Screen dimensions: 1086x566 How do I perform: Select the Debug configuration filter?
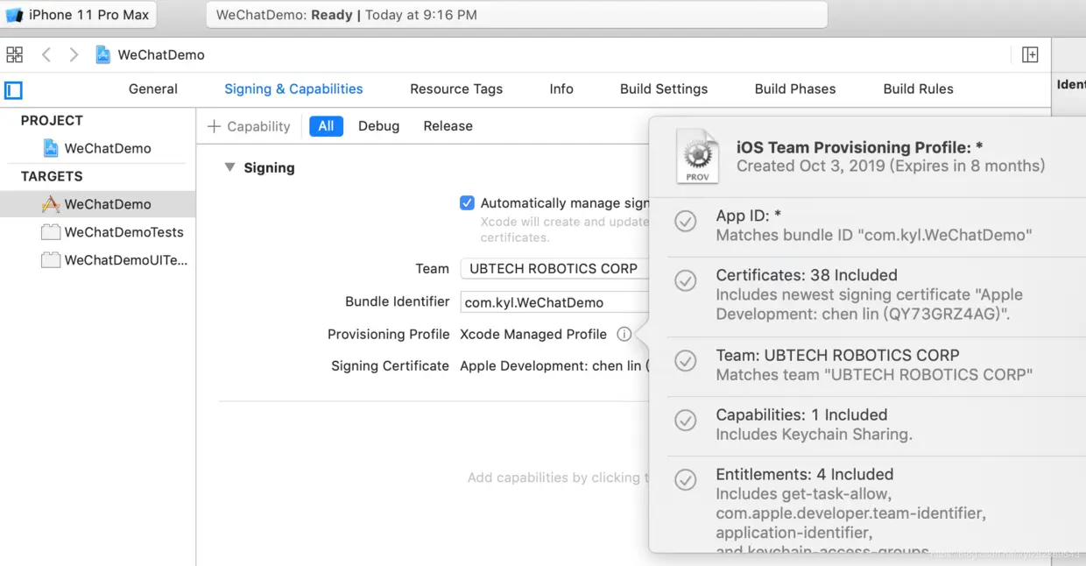tap(378, 126)
